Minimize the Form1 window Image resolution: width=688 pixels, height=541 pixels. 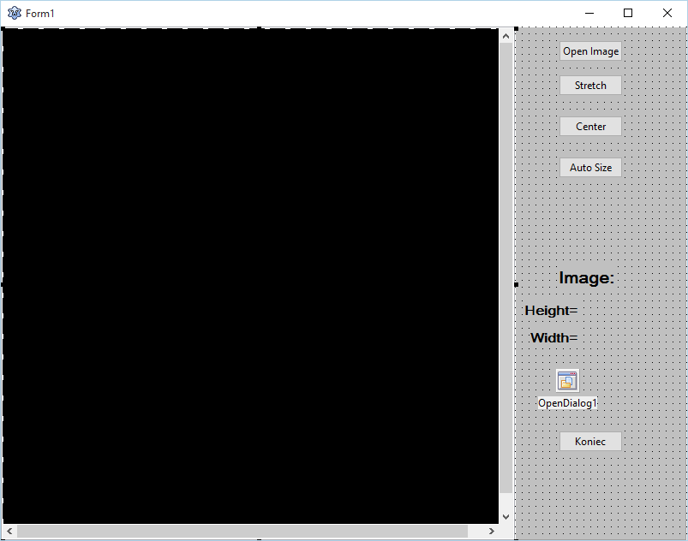click(589, 13)
